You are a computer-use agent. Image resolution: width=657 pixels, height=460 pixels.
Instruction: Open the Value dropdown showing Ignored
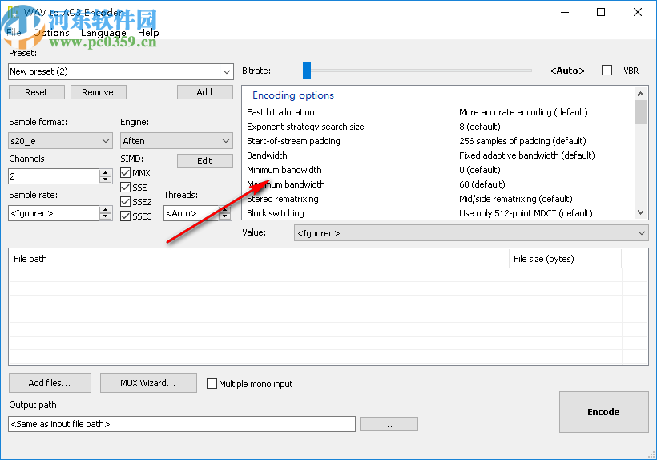[x=471, y=233]
